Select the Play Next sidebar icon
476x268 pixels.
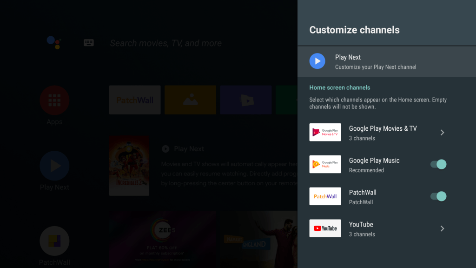tap(55, 166)
